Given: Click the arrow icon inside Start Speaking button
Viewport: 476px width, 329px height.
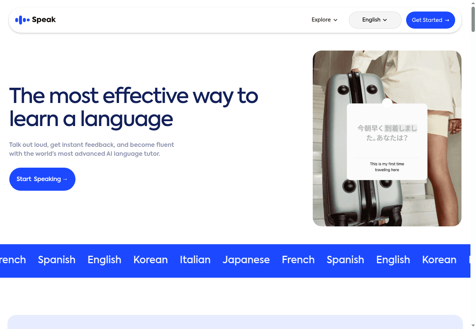Looking at the screenshot, I should coord(65,179).
